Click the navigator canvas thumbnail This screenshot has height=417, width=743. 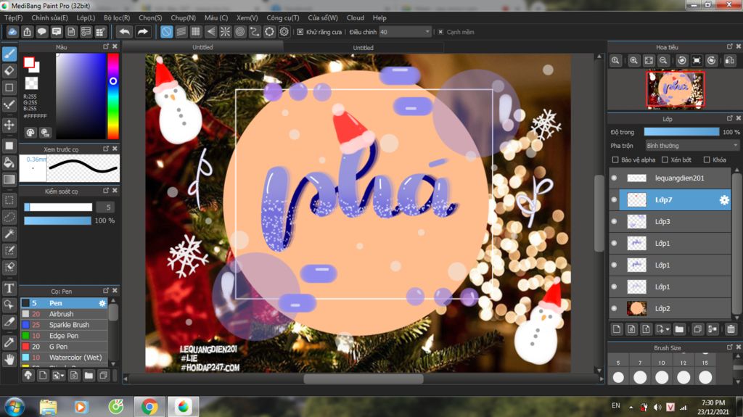(676, 89)
